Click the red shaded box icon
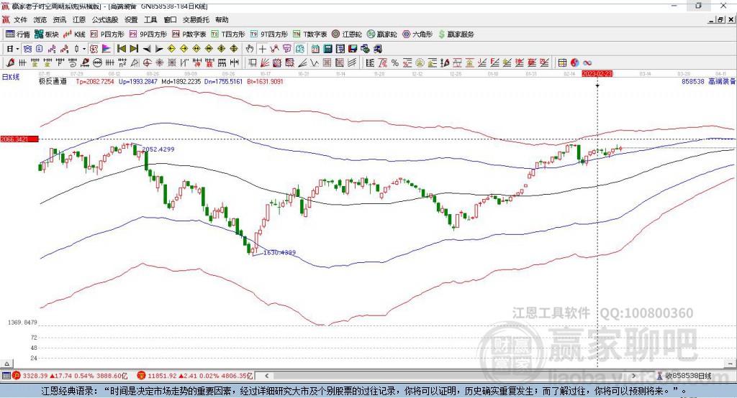 click(x=290, y=63)
